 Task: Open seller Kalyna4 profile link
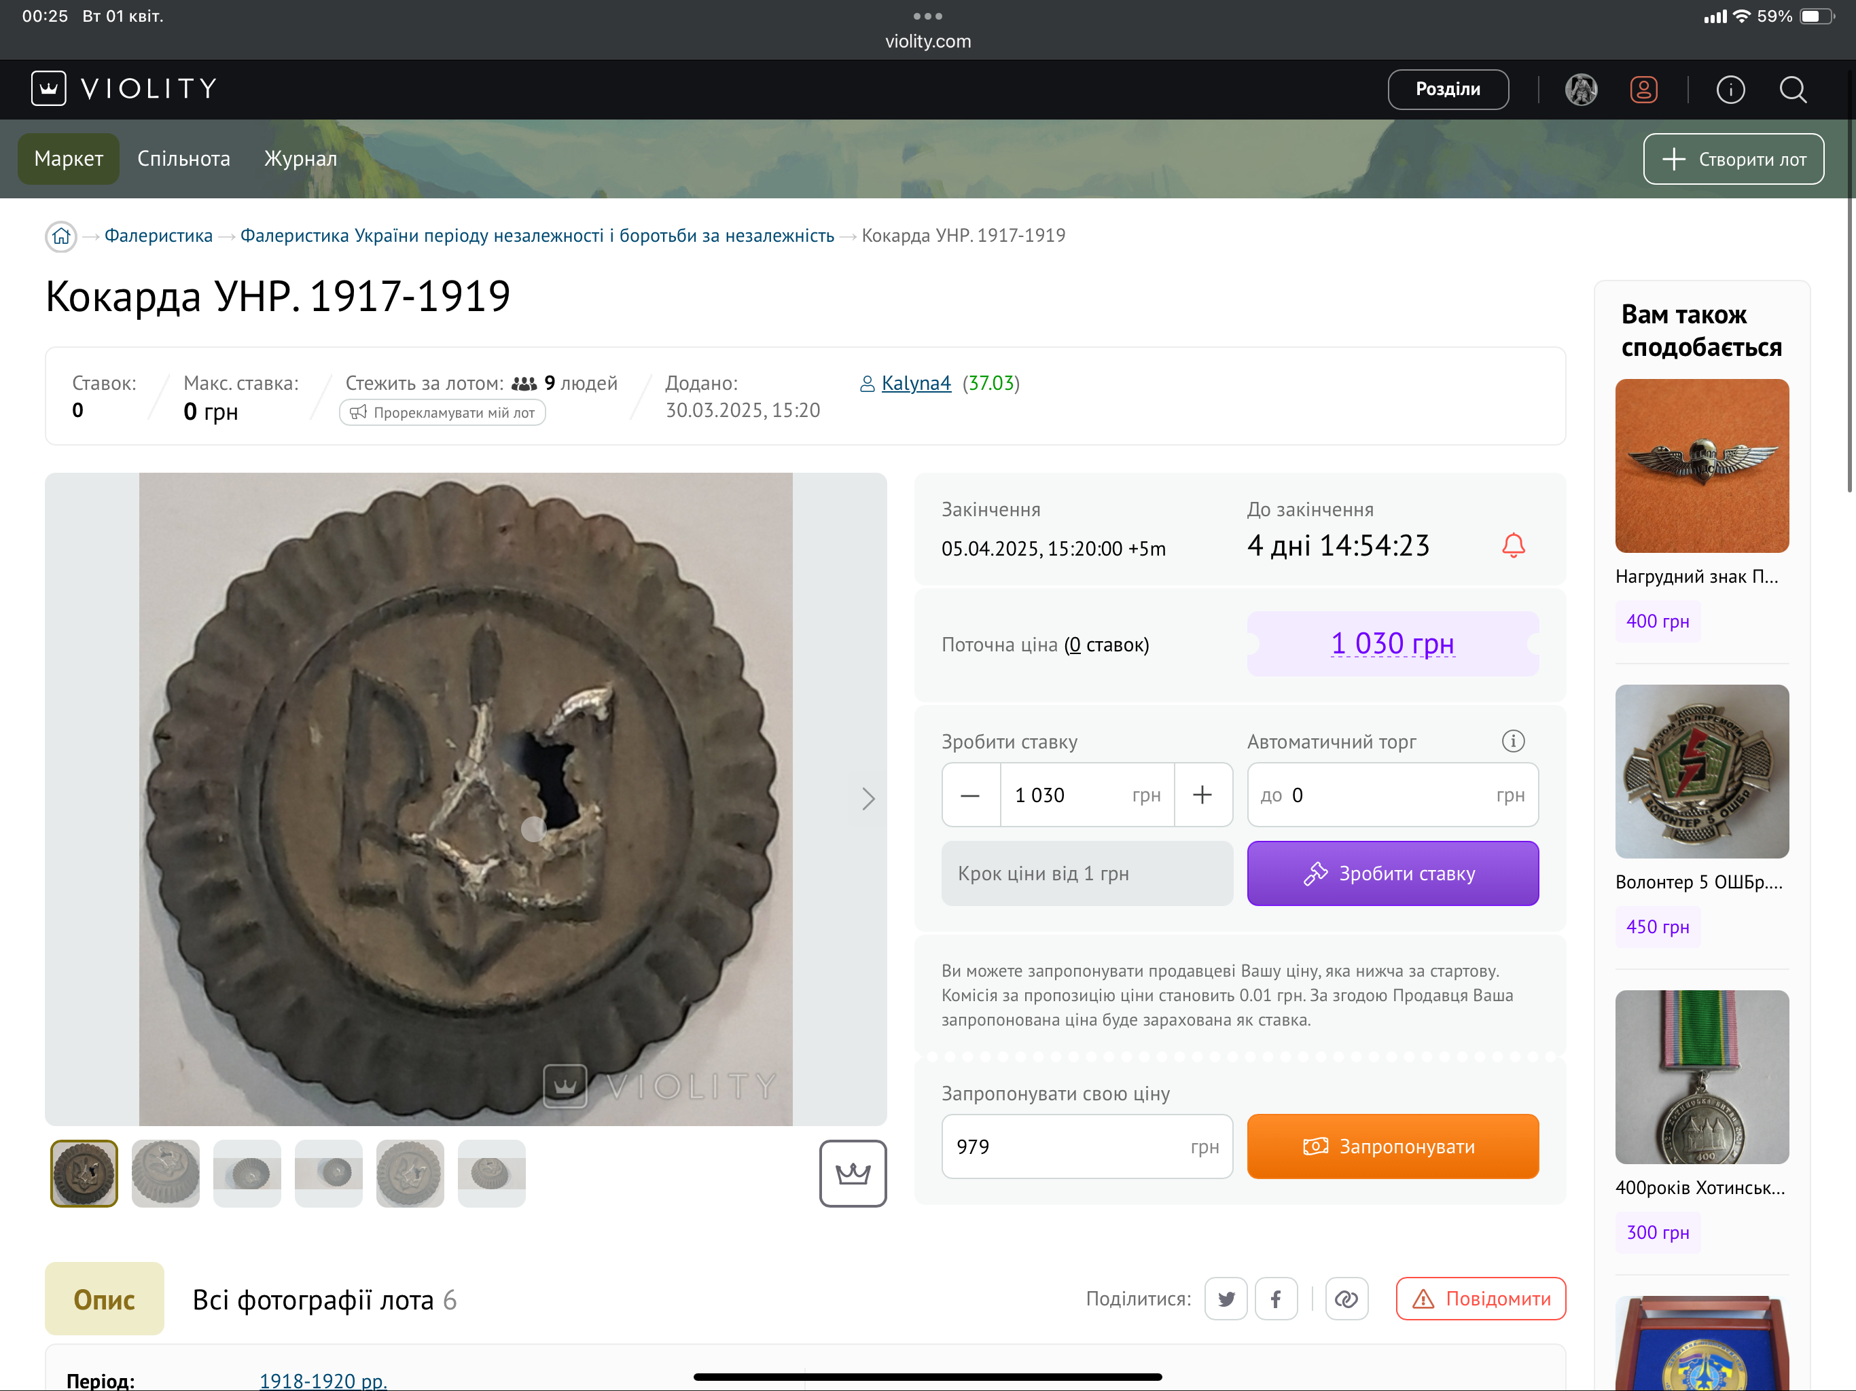[915, 383]
